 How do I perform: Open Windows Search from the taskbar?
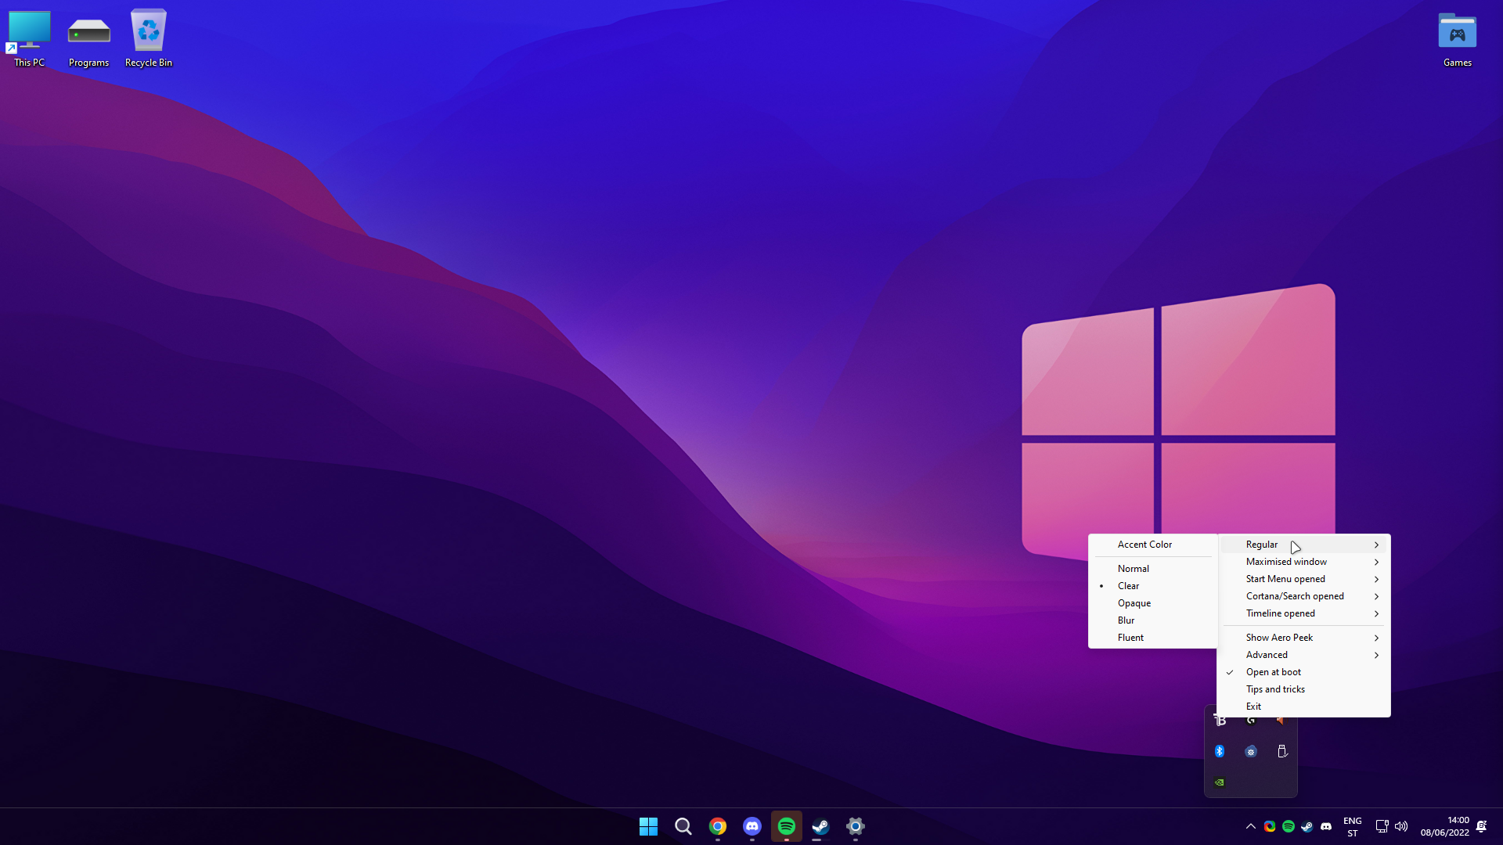(x=683, y=826)
